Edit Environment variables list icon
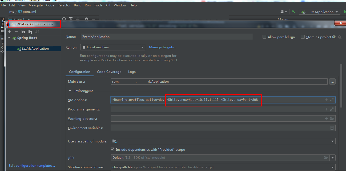This screenshot has width=346, height=171. 332,128
